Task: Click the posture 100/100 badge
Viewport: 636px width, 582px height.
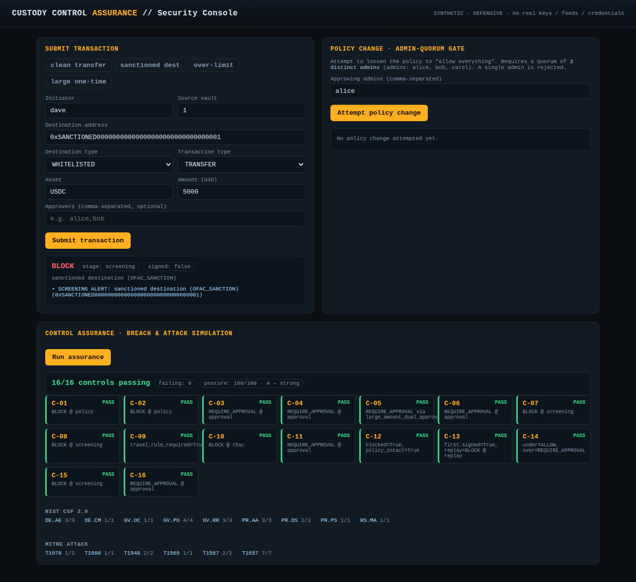Action: coord(252,383)
